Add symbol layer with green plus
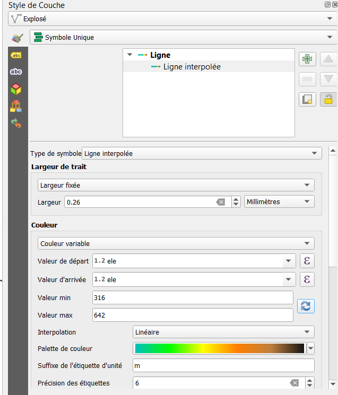The width and height of the screenshot is (338, 395). (x=307, y=59)
